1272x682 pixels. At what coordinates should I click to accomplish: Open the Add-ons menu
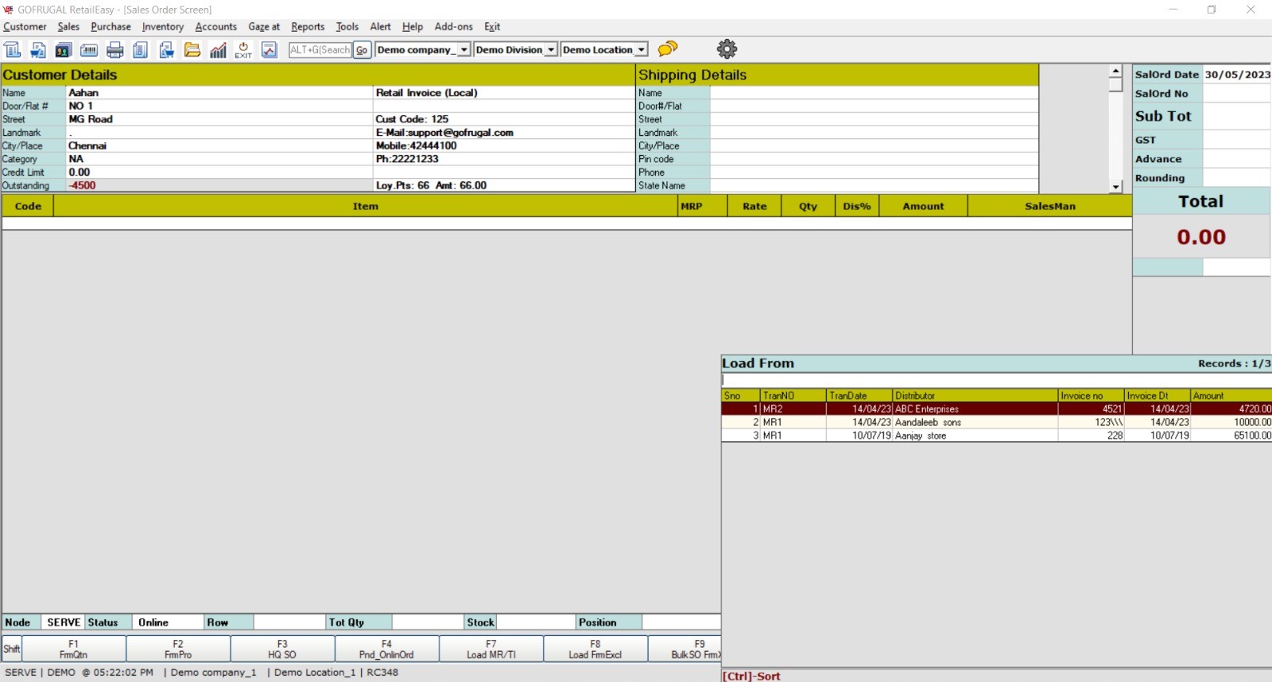[454, 26]
